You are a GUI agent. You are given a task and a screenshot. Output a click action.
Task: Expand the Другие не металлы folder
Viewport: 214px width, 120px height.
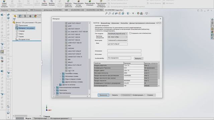(57, 85)
